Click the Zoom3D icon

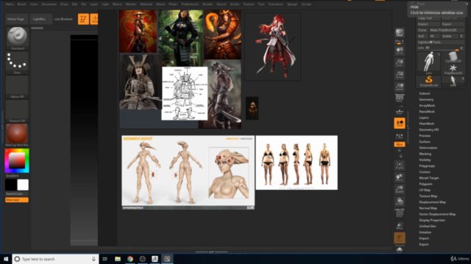click(x=400, y=189)
